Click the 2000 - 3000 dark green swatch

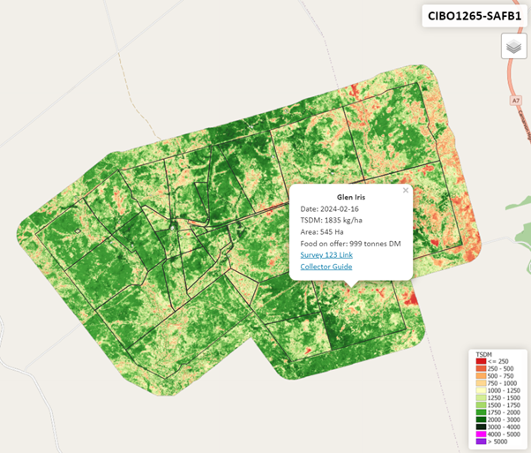(x=481, y=419)
